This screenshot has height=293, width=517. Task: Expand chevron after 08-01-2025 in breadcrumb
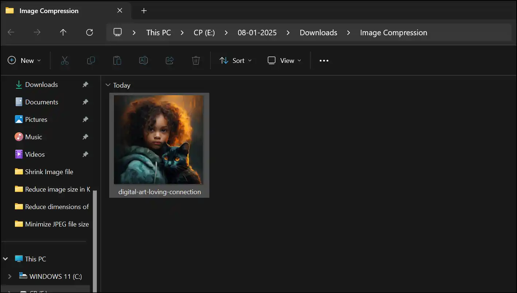(x=288, y=32)
